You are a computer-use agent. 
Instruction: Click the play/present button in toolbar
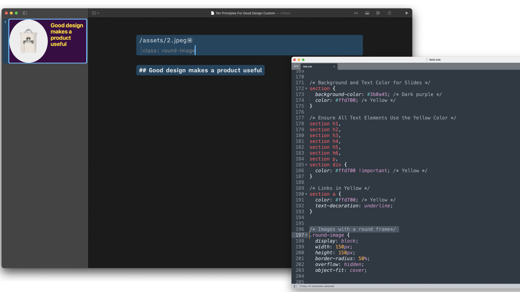click(x=407, y=13)
